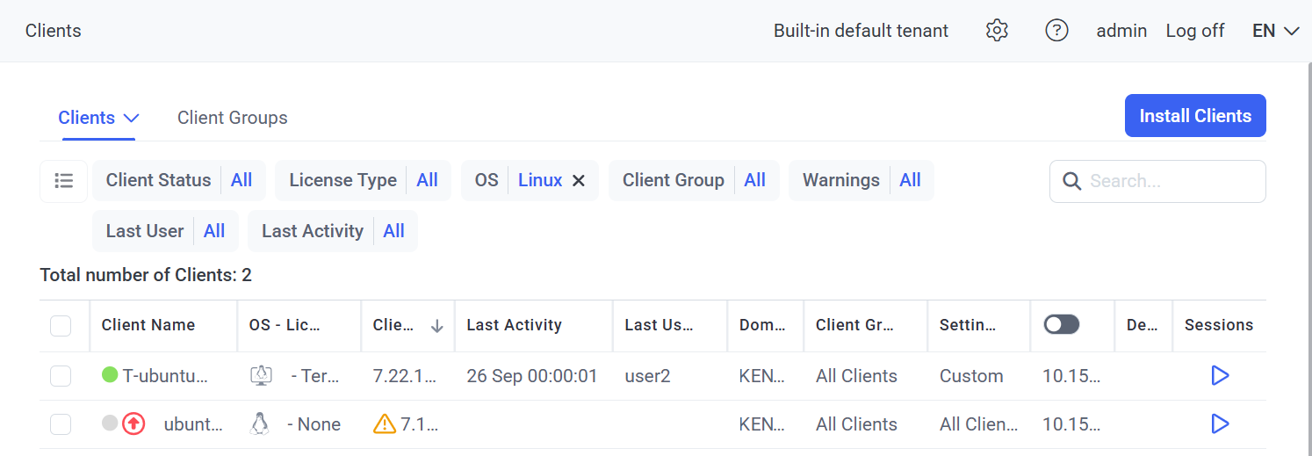Click the red update arrow icon
The height and width of the screenshot is (456, 1312).
pos(133,424)
